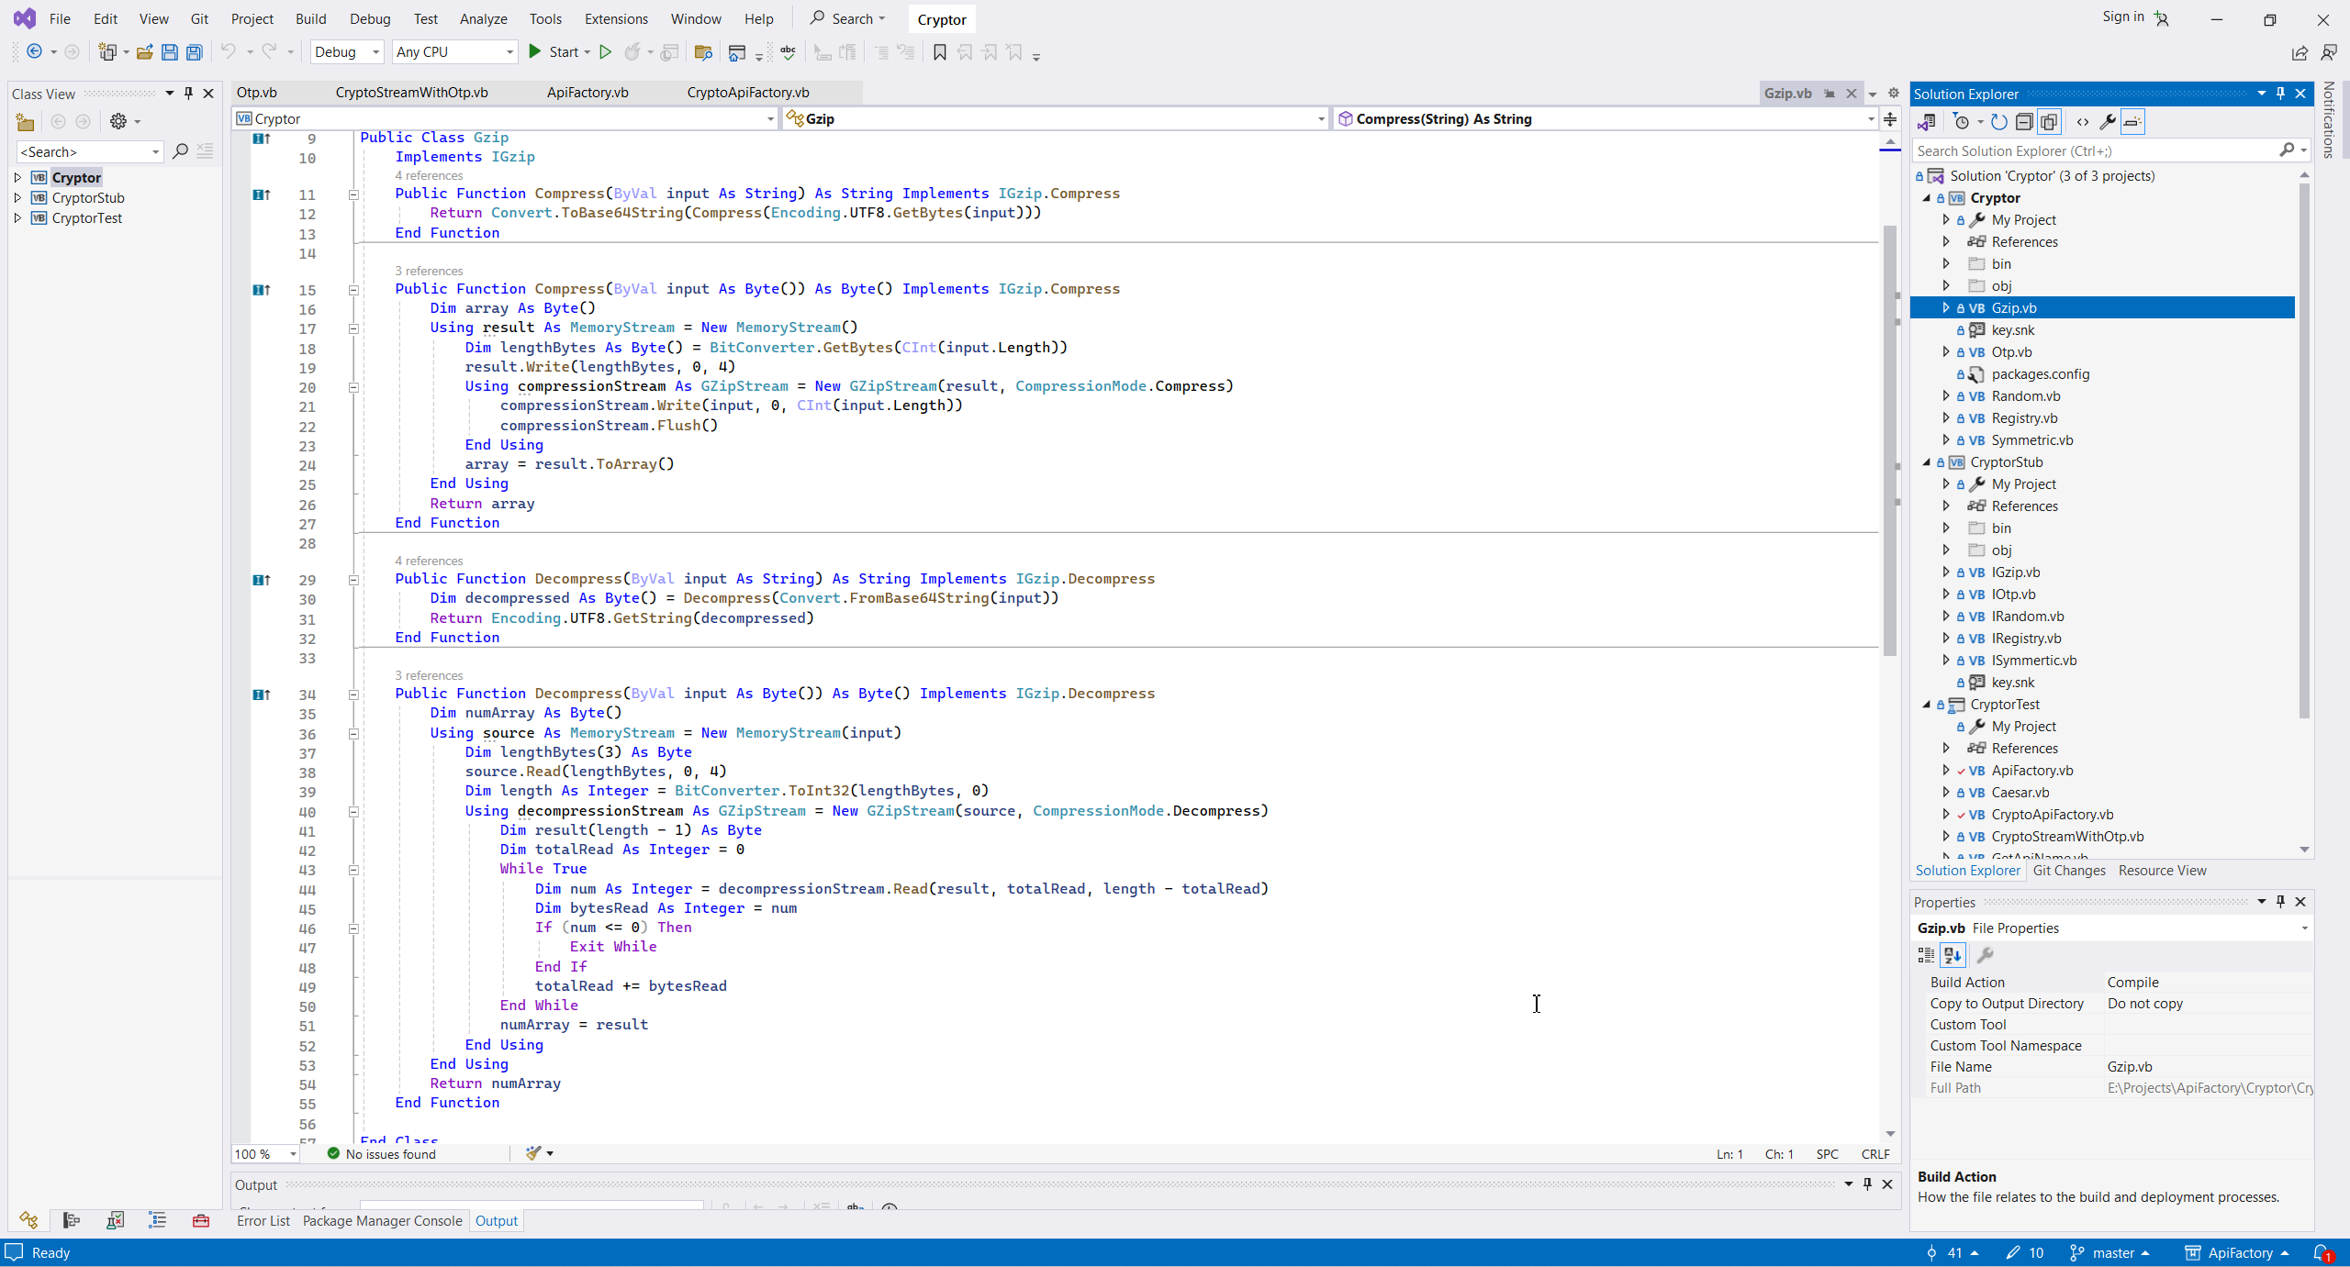This screenshot has width=2350, height=1267.
Task: Switch to the CryptoApiFactory.vb editor tab
Action: 748,93
